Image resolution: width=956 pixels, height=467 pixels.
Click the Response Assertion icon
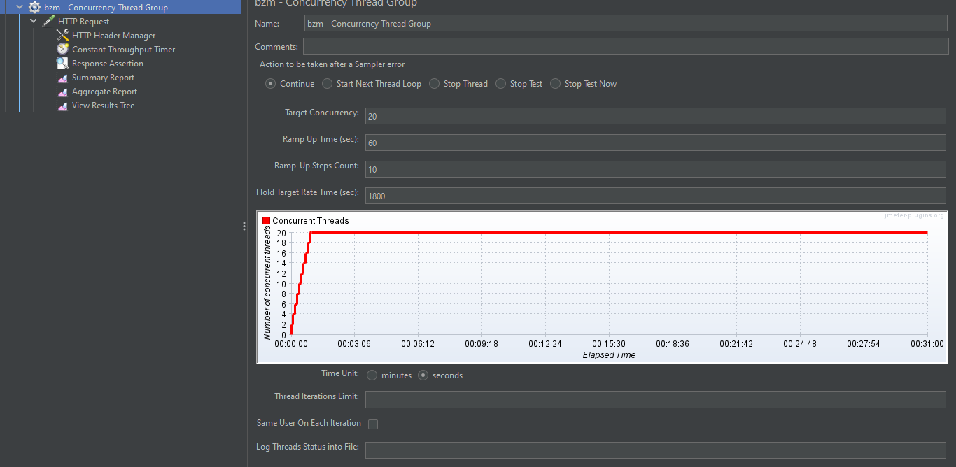tap(62, 63)
